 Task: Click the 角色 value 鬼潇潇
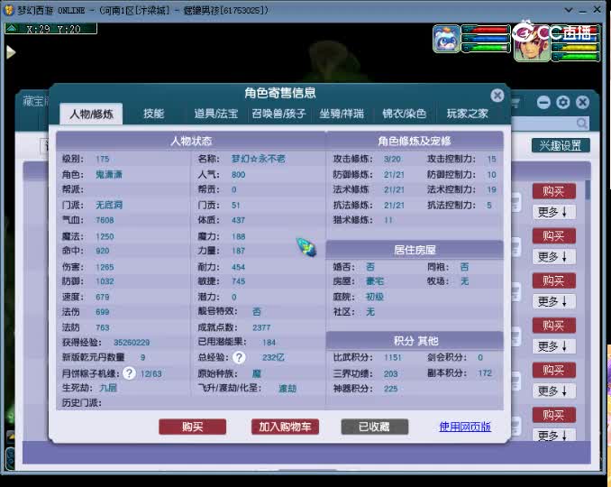tap(109, 174)
